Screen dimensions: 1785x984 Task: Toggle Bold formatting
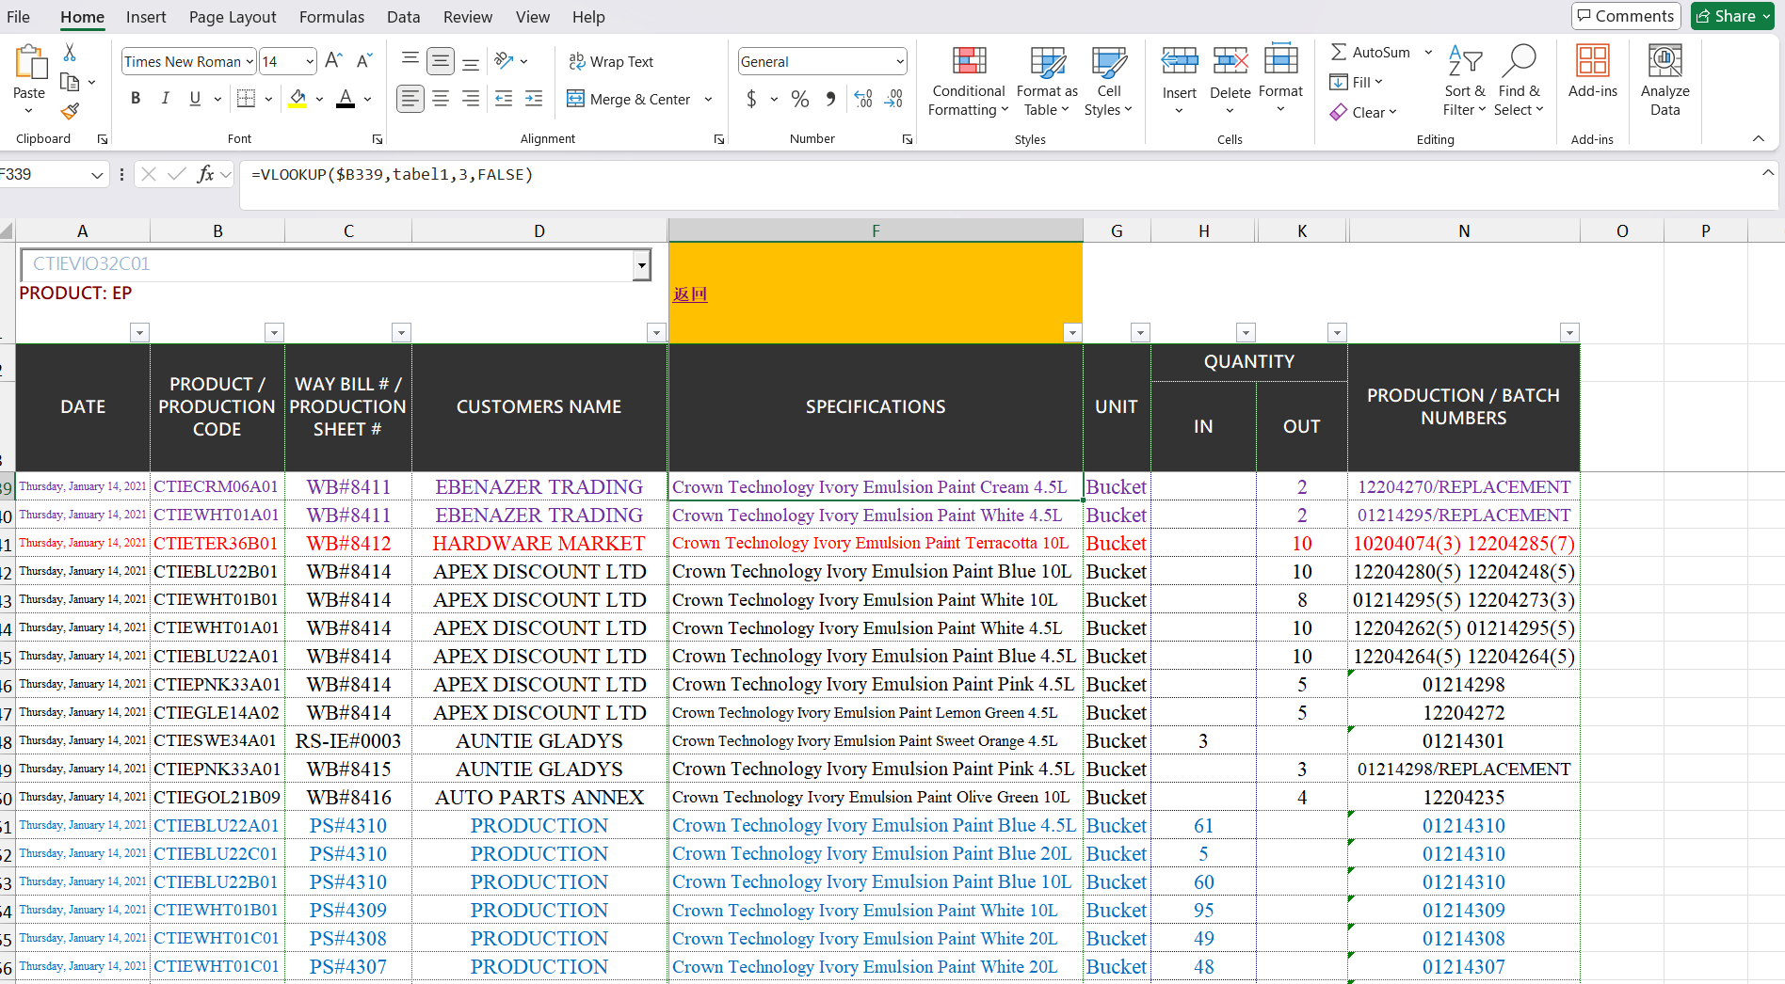136,99
